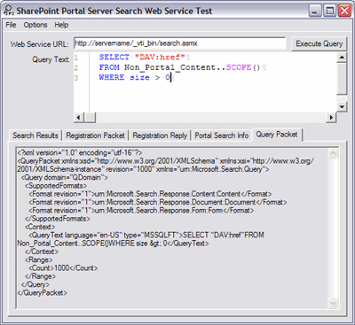Screen dimensions: 355x325
Task: Switch to the Registration Reply tab
Action: coord(160,135)
